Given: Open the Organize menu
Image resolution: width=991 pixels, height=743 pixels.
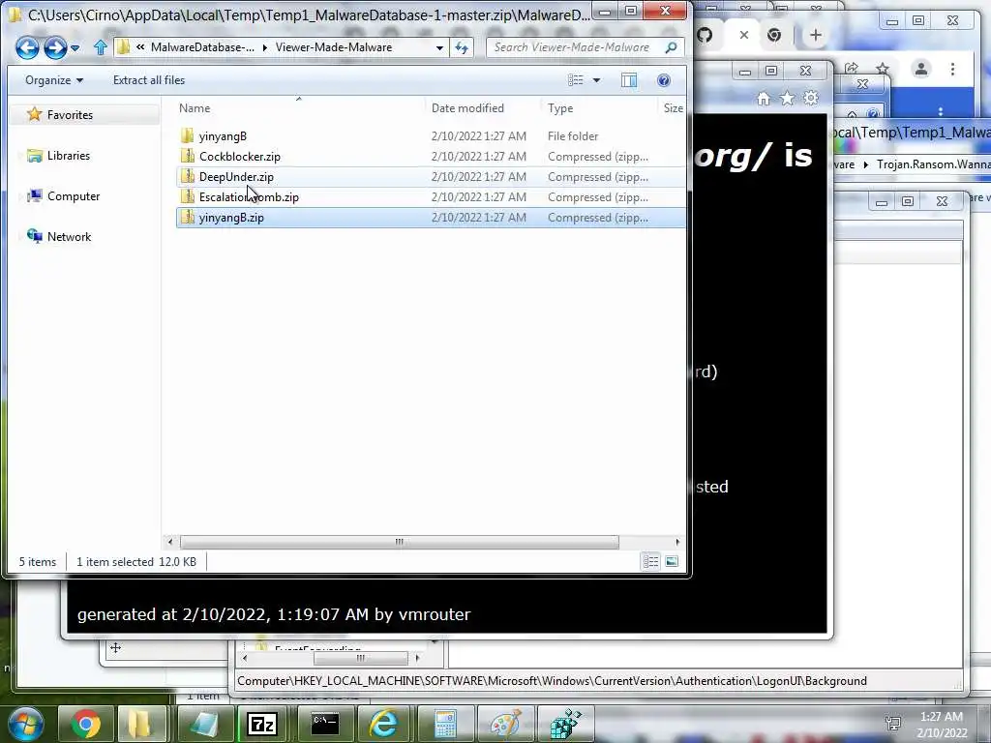Looking at the screenshot, I should pos(54,80).
